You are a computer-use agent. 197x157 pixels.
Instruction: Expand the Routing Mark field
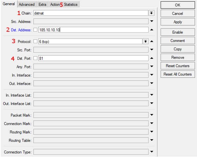[152, 132]
